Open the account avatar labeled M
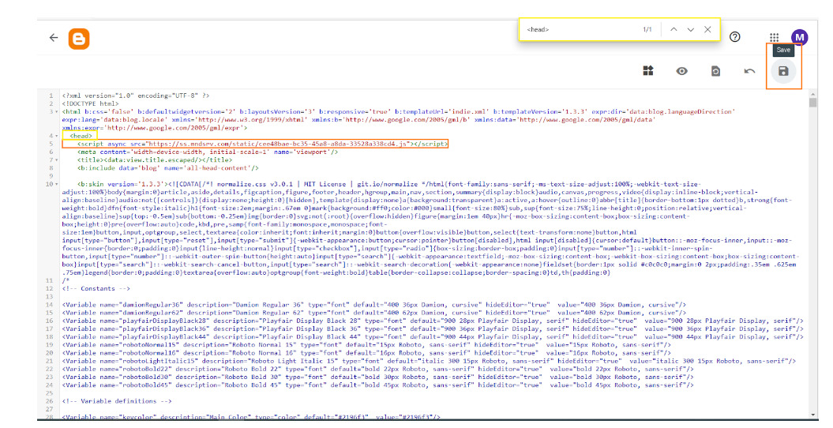This screenshot has height=428, width=833. [799, 37]
